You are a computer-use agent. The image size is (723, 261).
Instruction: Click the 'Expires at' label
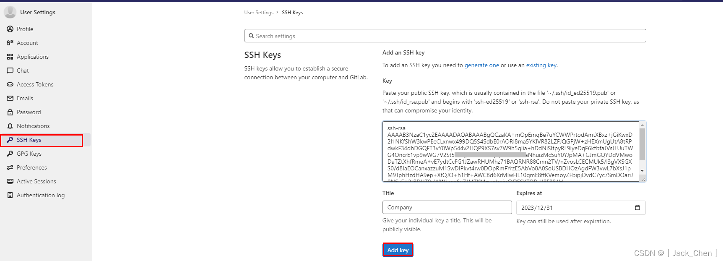pos(529,193)
